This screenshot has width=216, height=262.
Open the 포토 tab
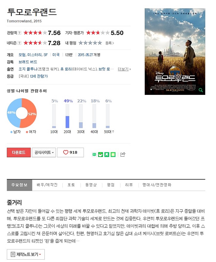point(71,185)
